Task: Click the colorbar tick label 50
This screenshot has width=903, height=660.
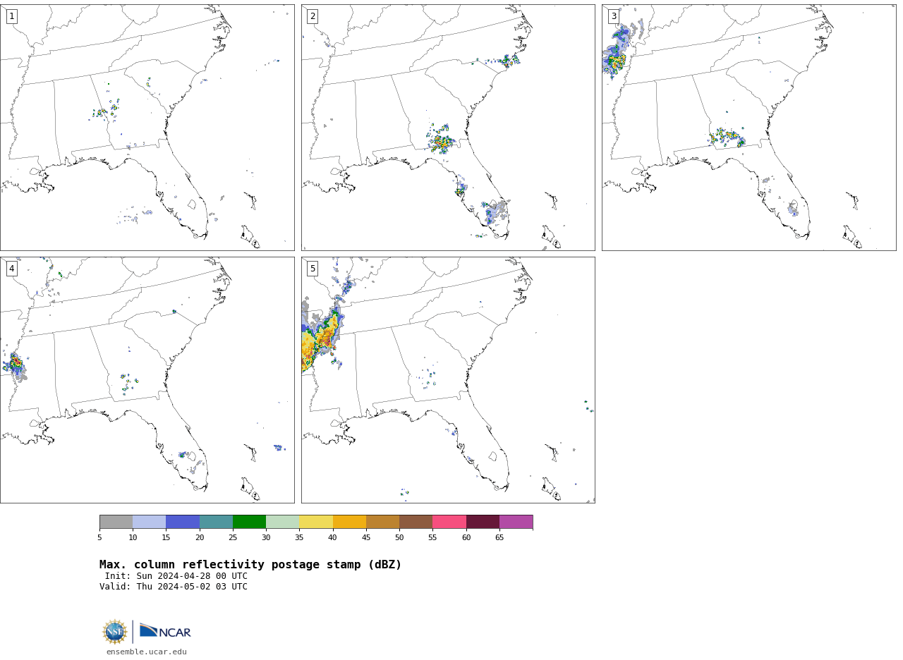Action: click(399, 538)
